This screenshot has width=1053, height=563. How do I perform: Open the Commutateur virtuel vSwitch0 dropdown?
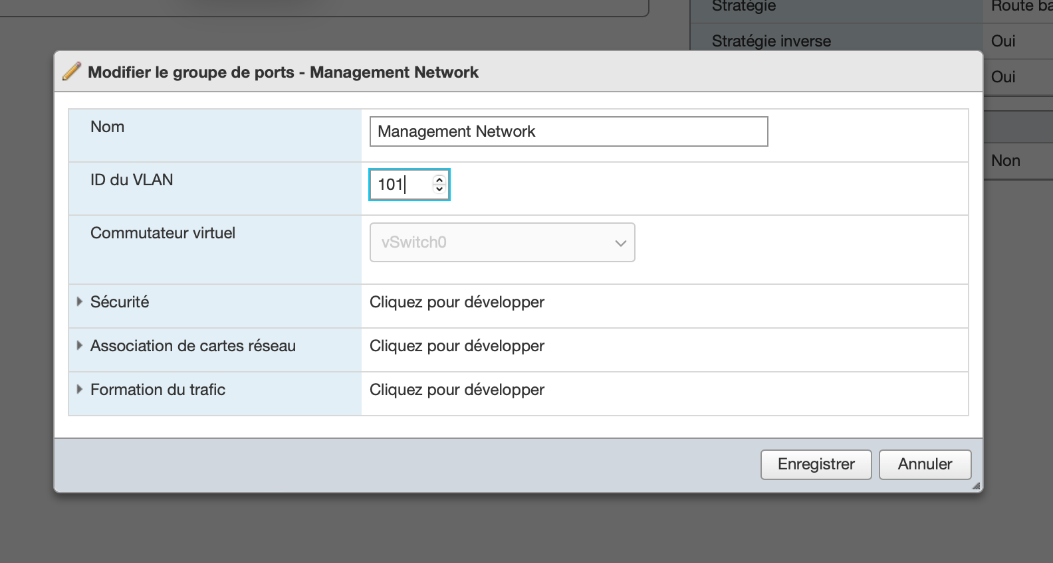click(503, 242)
